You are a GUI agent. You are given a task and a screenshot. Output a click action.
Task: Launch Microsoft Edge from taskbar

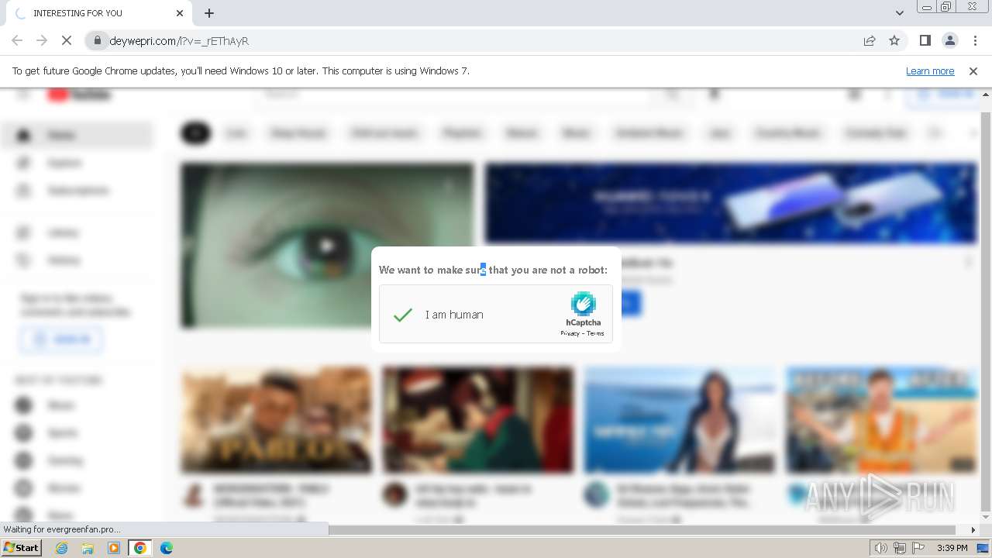[166, 548]
